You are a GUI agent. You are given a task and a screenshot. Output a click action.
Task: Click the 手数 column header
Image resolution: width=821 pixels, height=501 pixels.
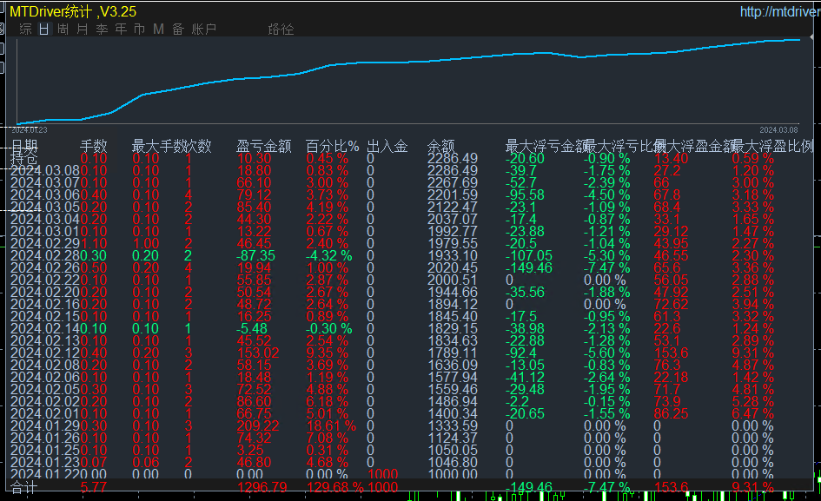pyautogui.click(x=93, y=146)
